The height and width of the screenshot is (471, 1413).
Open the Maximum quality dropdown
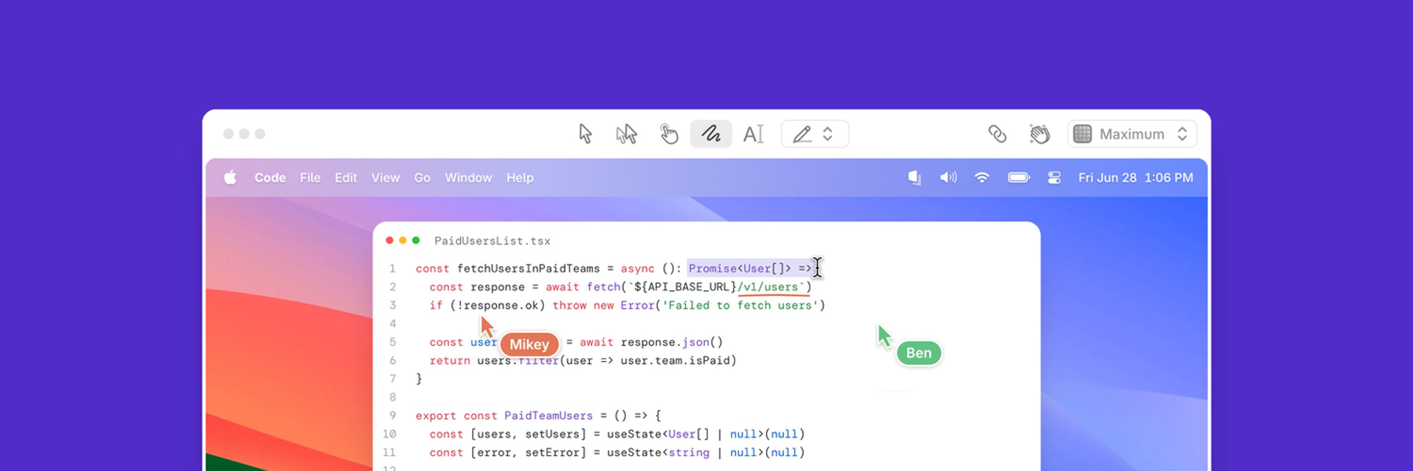pyautogui.click(x=1132, y=134)
